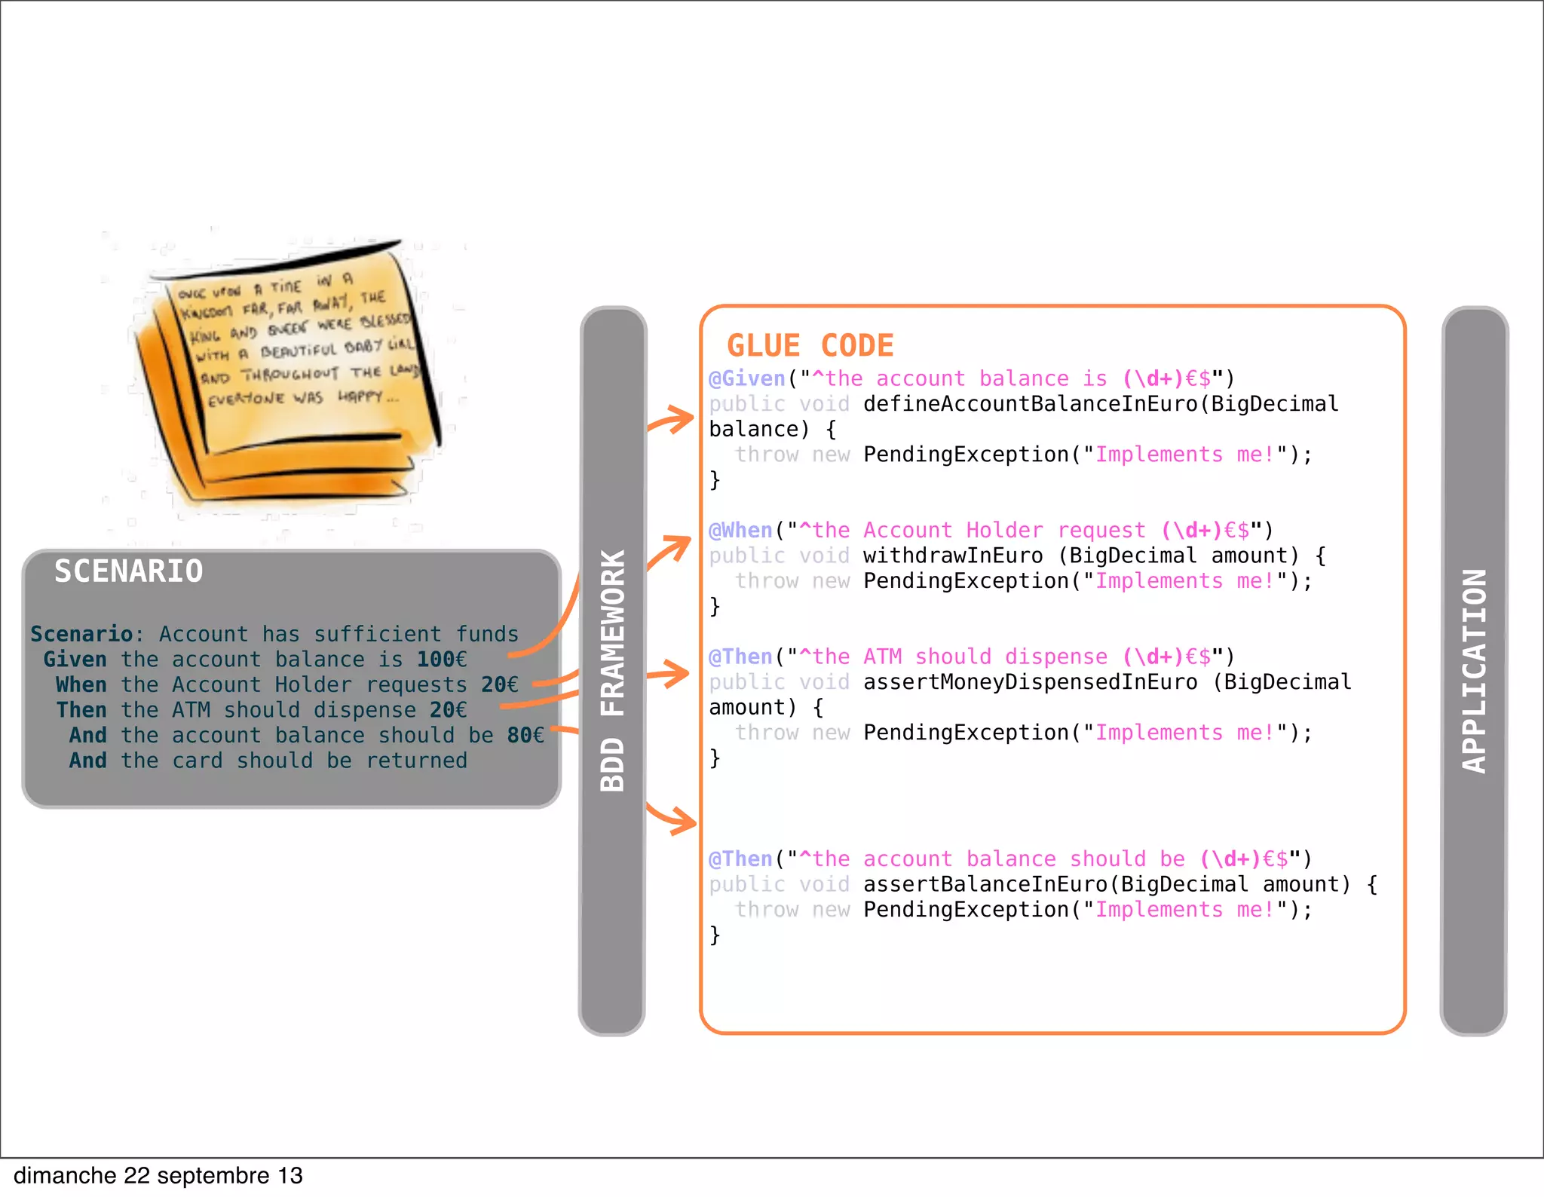Click the SCENARIO box title
The height and width of the screenshot is (1197, 1544).
pyautogui.click(x=128, y=571)
